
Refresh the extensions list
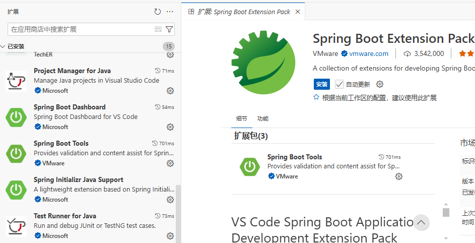[158, 12]
